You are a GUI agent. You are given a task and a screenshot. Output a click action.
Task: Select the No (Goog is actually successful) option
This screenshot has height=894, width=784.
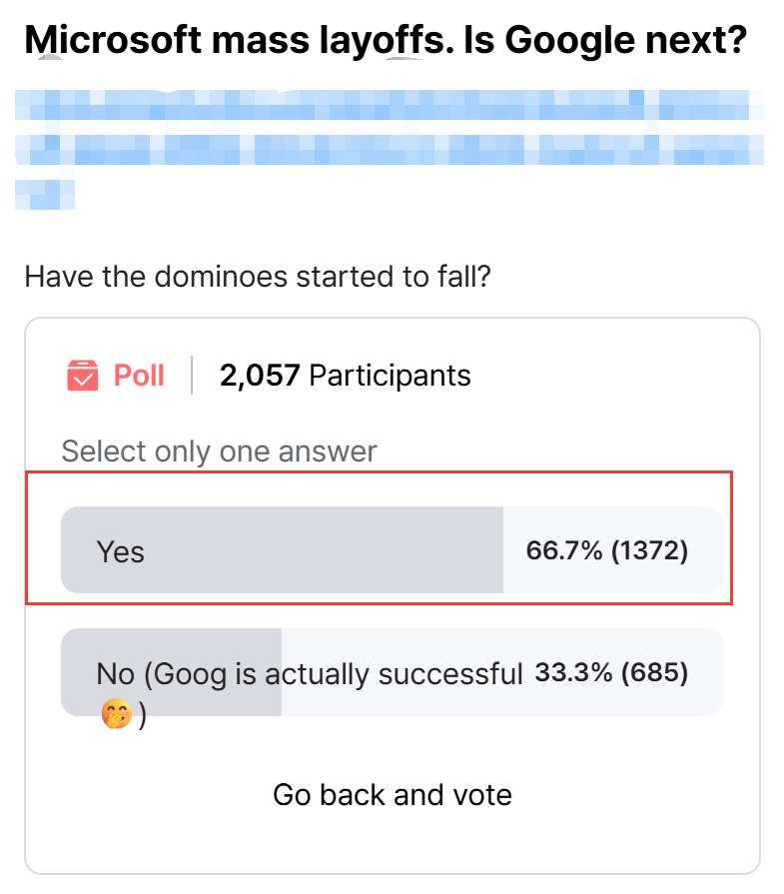392,672
